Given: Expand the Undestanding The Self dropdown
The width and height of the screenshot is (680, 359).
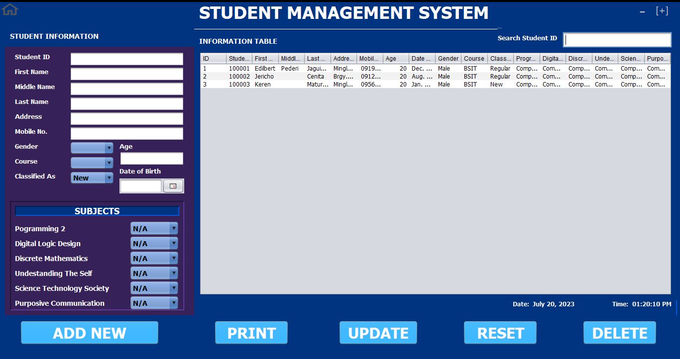Looking at the screenshot, I should coord(154,273).
